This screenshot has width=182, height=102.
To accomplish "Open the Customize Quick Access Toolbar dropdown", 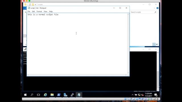I will click(35, 5).
